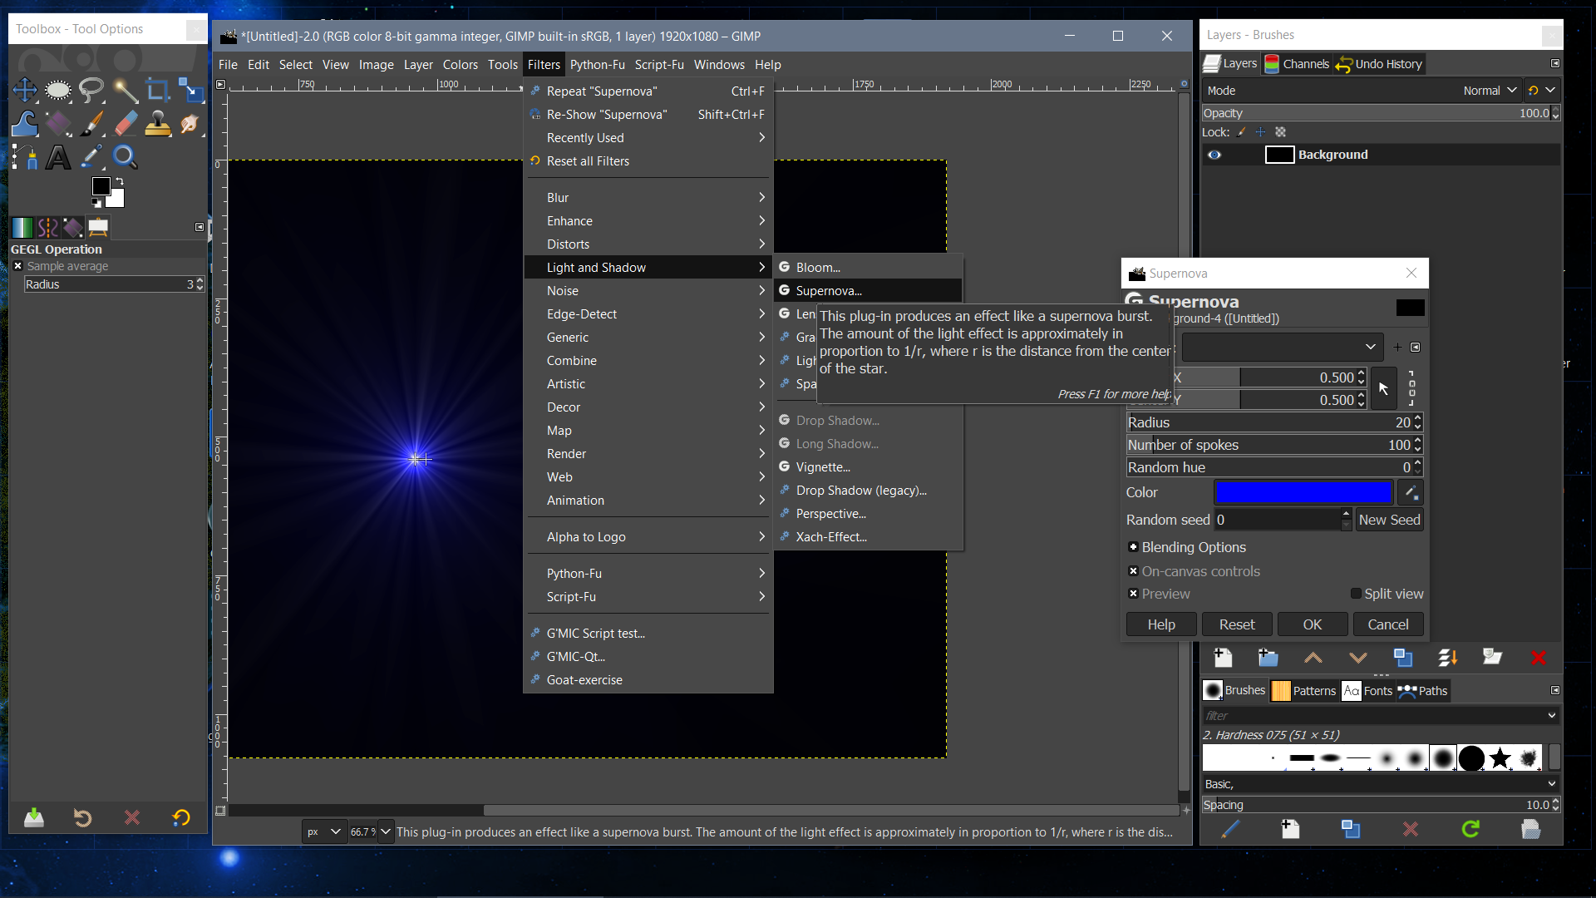Create a new layer group

coord(1268,658)
